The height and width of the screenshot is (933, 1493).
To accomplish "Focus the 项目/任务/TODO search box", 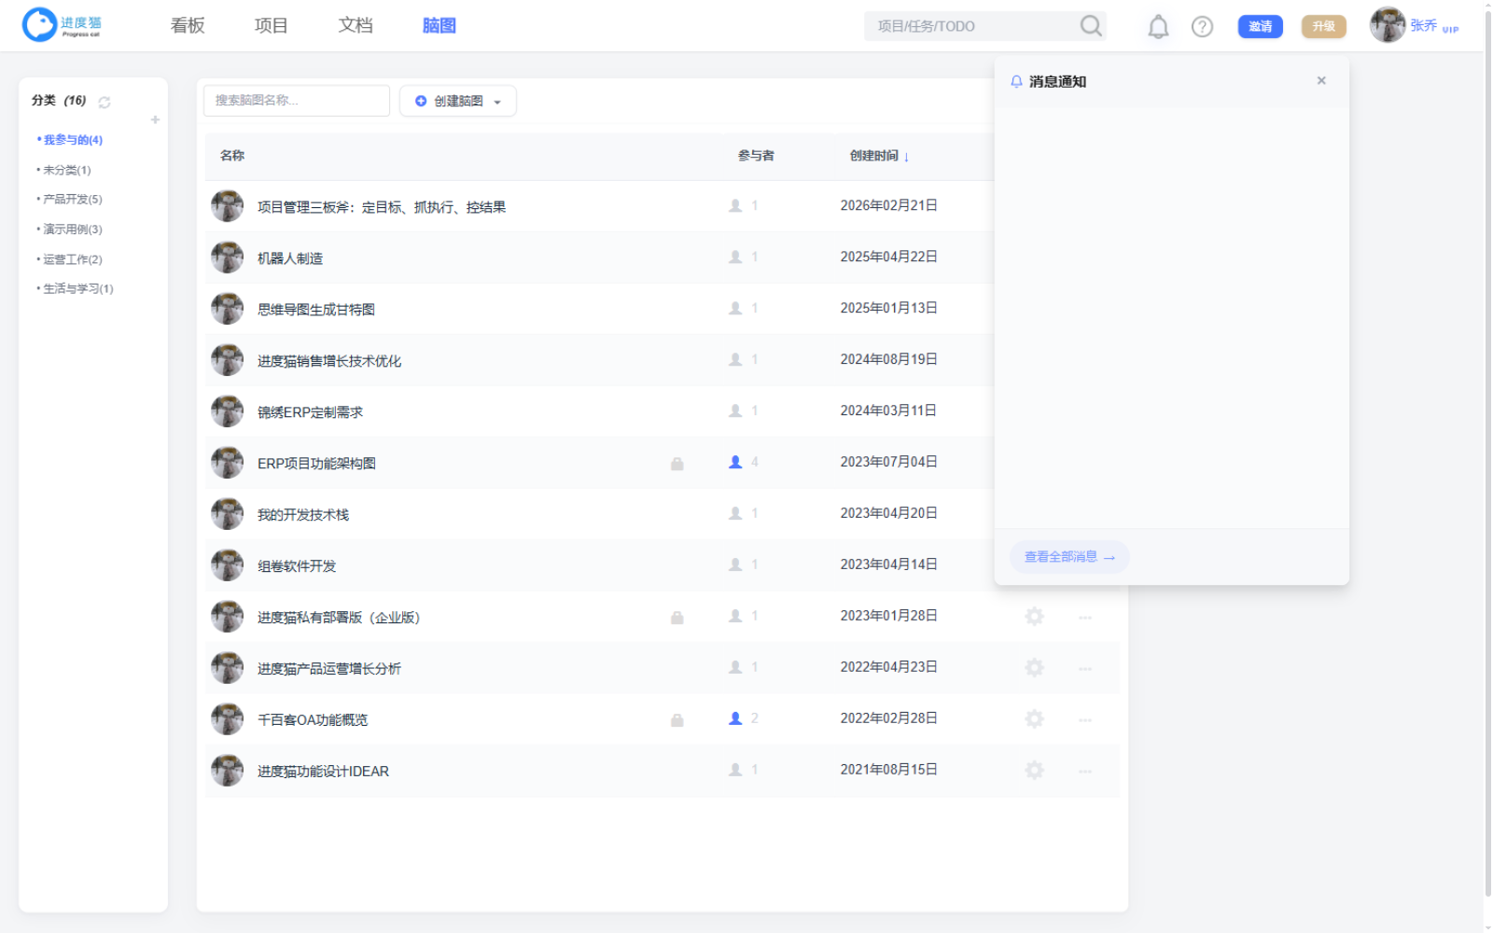I will click(972, 26).
